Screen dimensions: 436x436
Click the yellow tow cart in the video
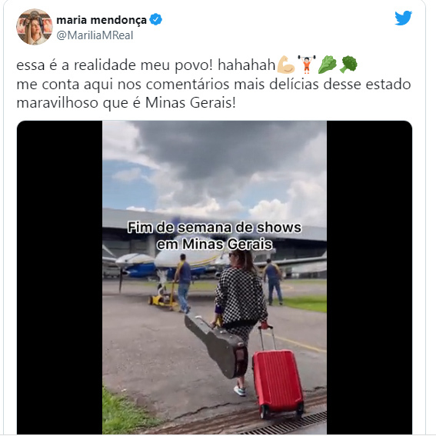(164, 298)
